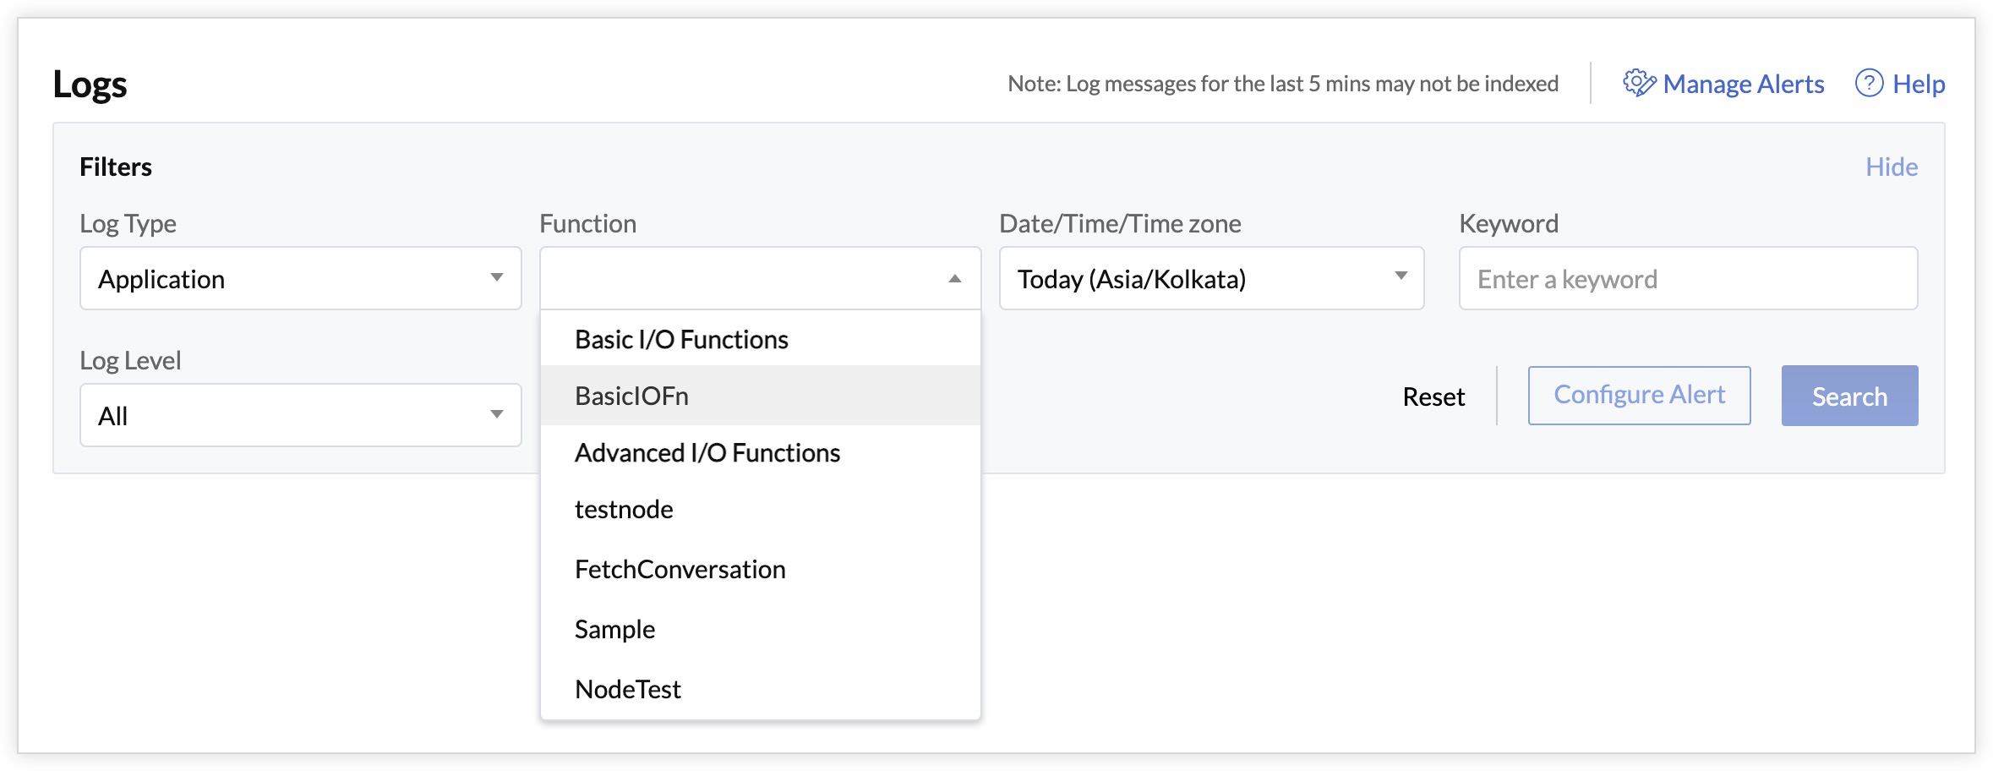Reset the log filters

(x=1433, y=396)
